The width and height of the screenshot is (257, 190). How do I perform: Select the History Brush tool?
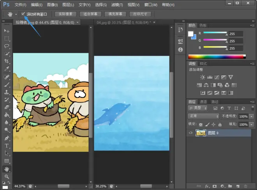tap(7, 100)
